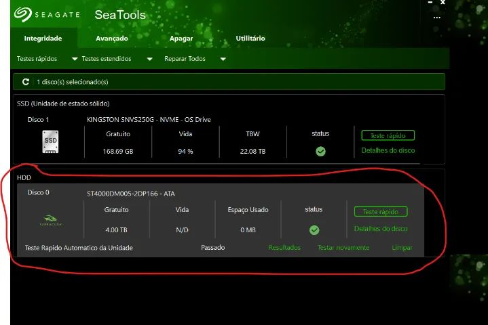Click the refresh disks icon
Viewport: 488px width, 325px height.
tap(26, 82)
